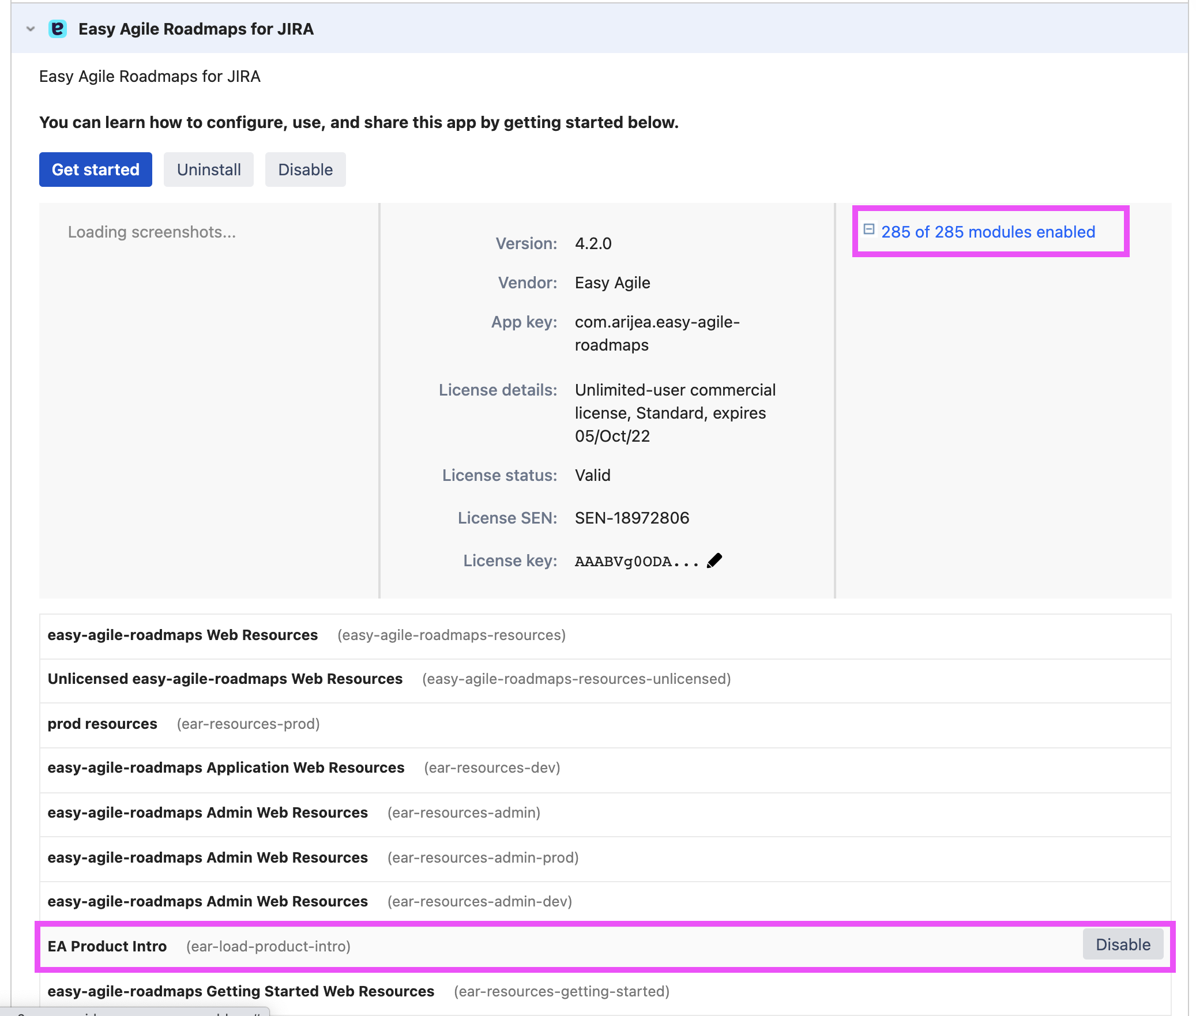Image resolution: width=1196 pixels, height=1016 pixels.
Task: Click the Easy Agile logo icon
Action: pos(58,29)
